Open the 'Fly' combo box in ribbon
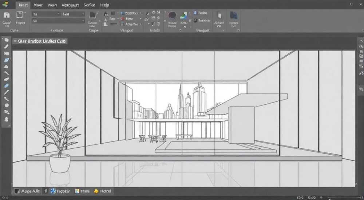The image size is (364, 200). click(x=46, y=14)
